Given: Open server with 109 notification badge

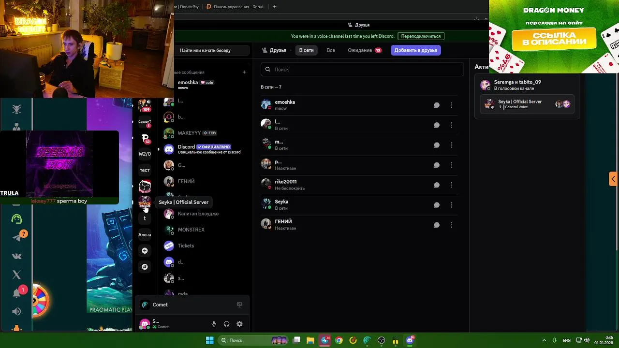Looking at the screenshot, I should 145,105.
